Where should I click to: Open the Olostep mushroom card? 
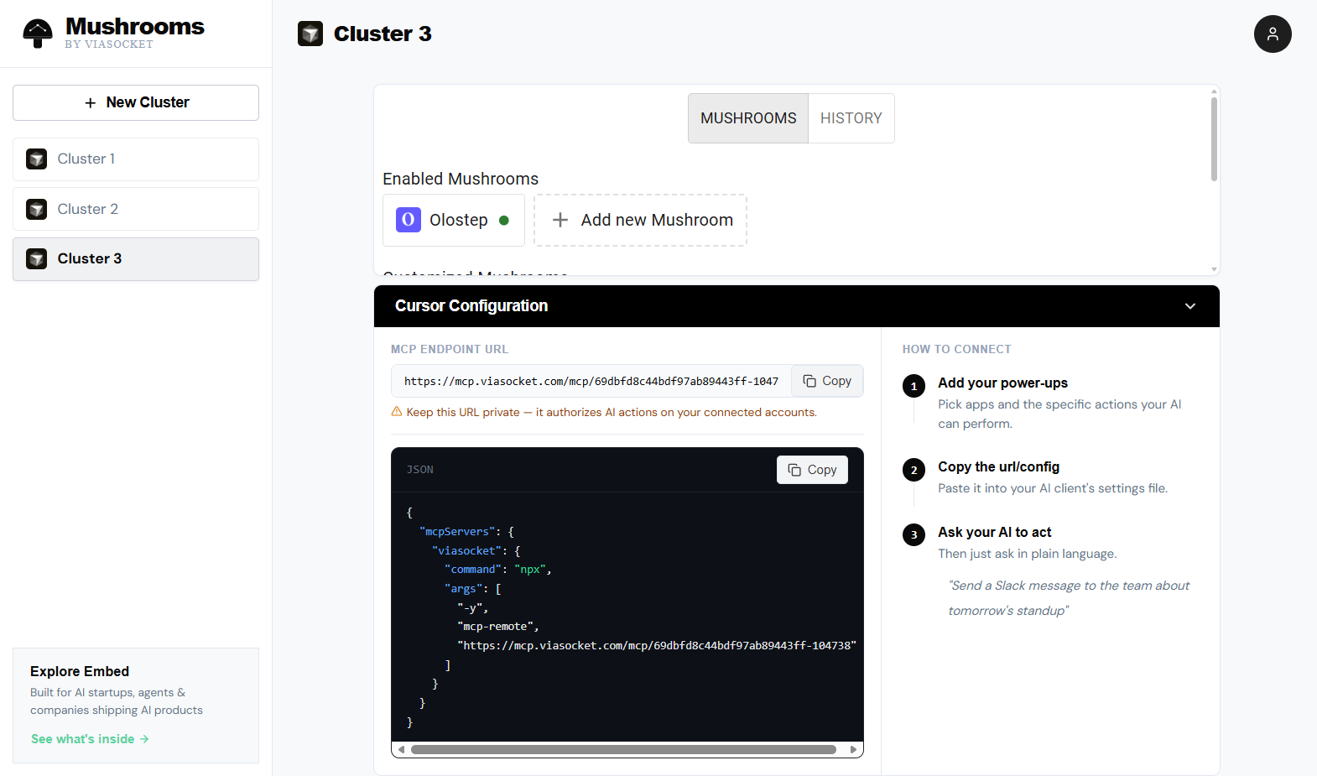[454, 220]
